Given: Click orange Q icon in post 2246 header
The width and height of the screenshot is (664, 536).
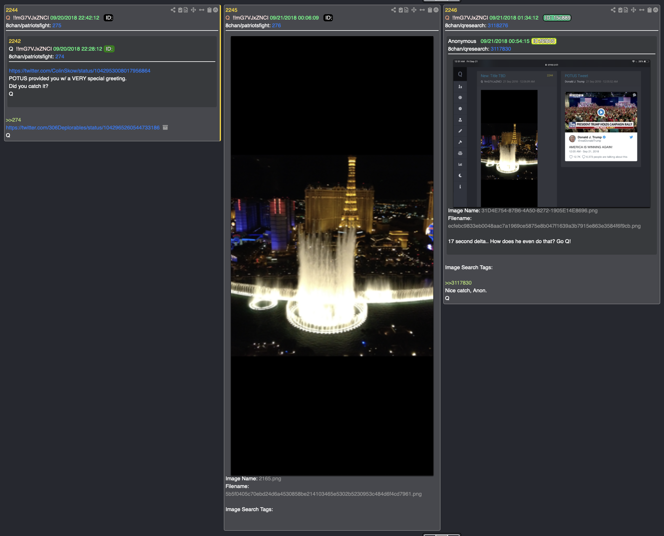Looking at the screenshot, I should click(447, 18).
